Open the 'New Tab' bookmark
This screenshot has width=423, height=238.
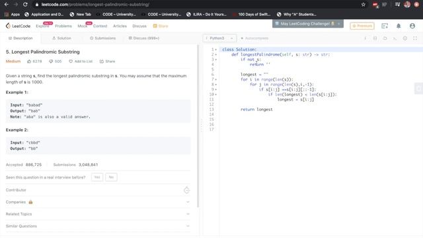click(x=81, y=15)
